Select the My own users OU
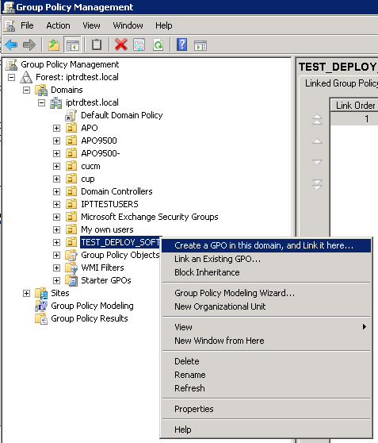 coord(107,229)
